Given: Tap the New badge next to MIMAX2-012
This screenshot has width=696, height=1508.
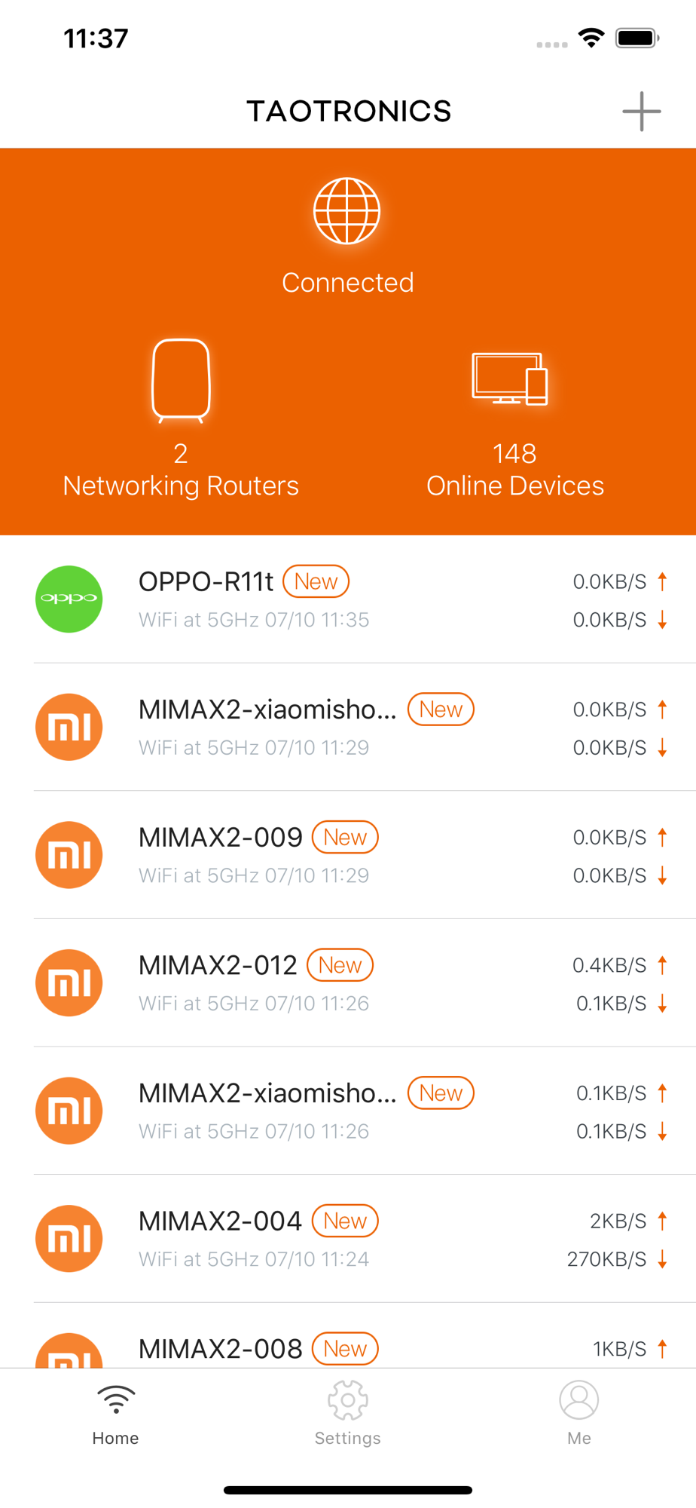Looking at the screenshot, I should [340, 965].
